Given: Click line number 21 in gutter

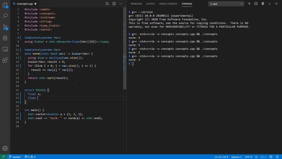Looking at the screenshot, I should point(17,90).
